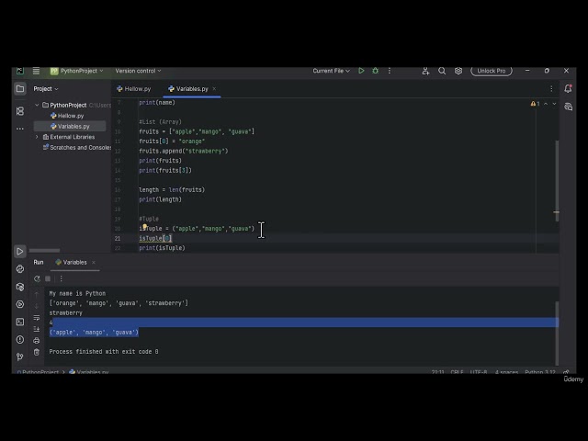This screenshot has height=441, width=588.
Task: Run the current file with the green play icon
Action: (361, 71)
